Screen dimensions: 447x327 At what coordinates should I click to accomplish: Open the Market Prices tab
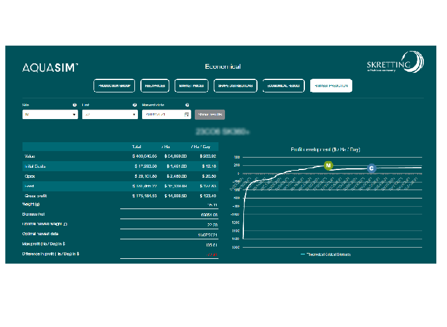point(191,85)
